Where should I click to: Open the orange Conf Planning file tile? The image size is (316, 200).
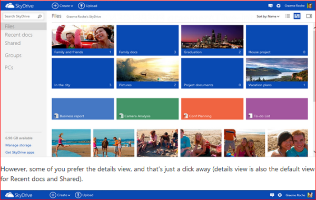(x=212, y=109)
